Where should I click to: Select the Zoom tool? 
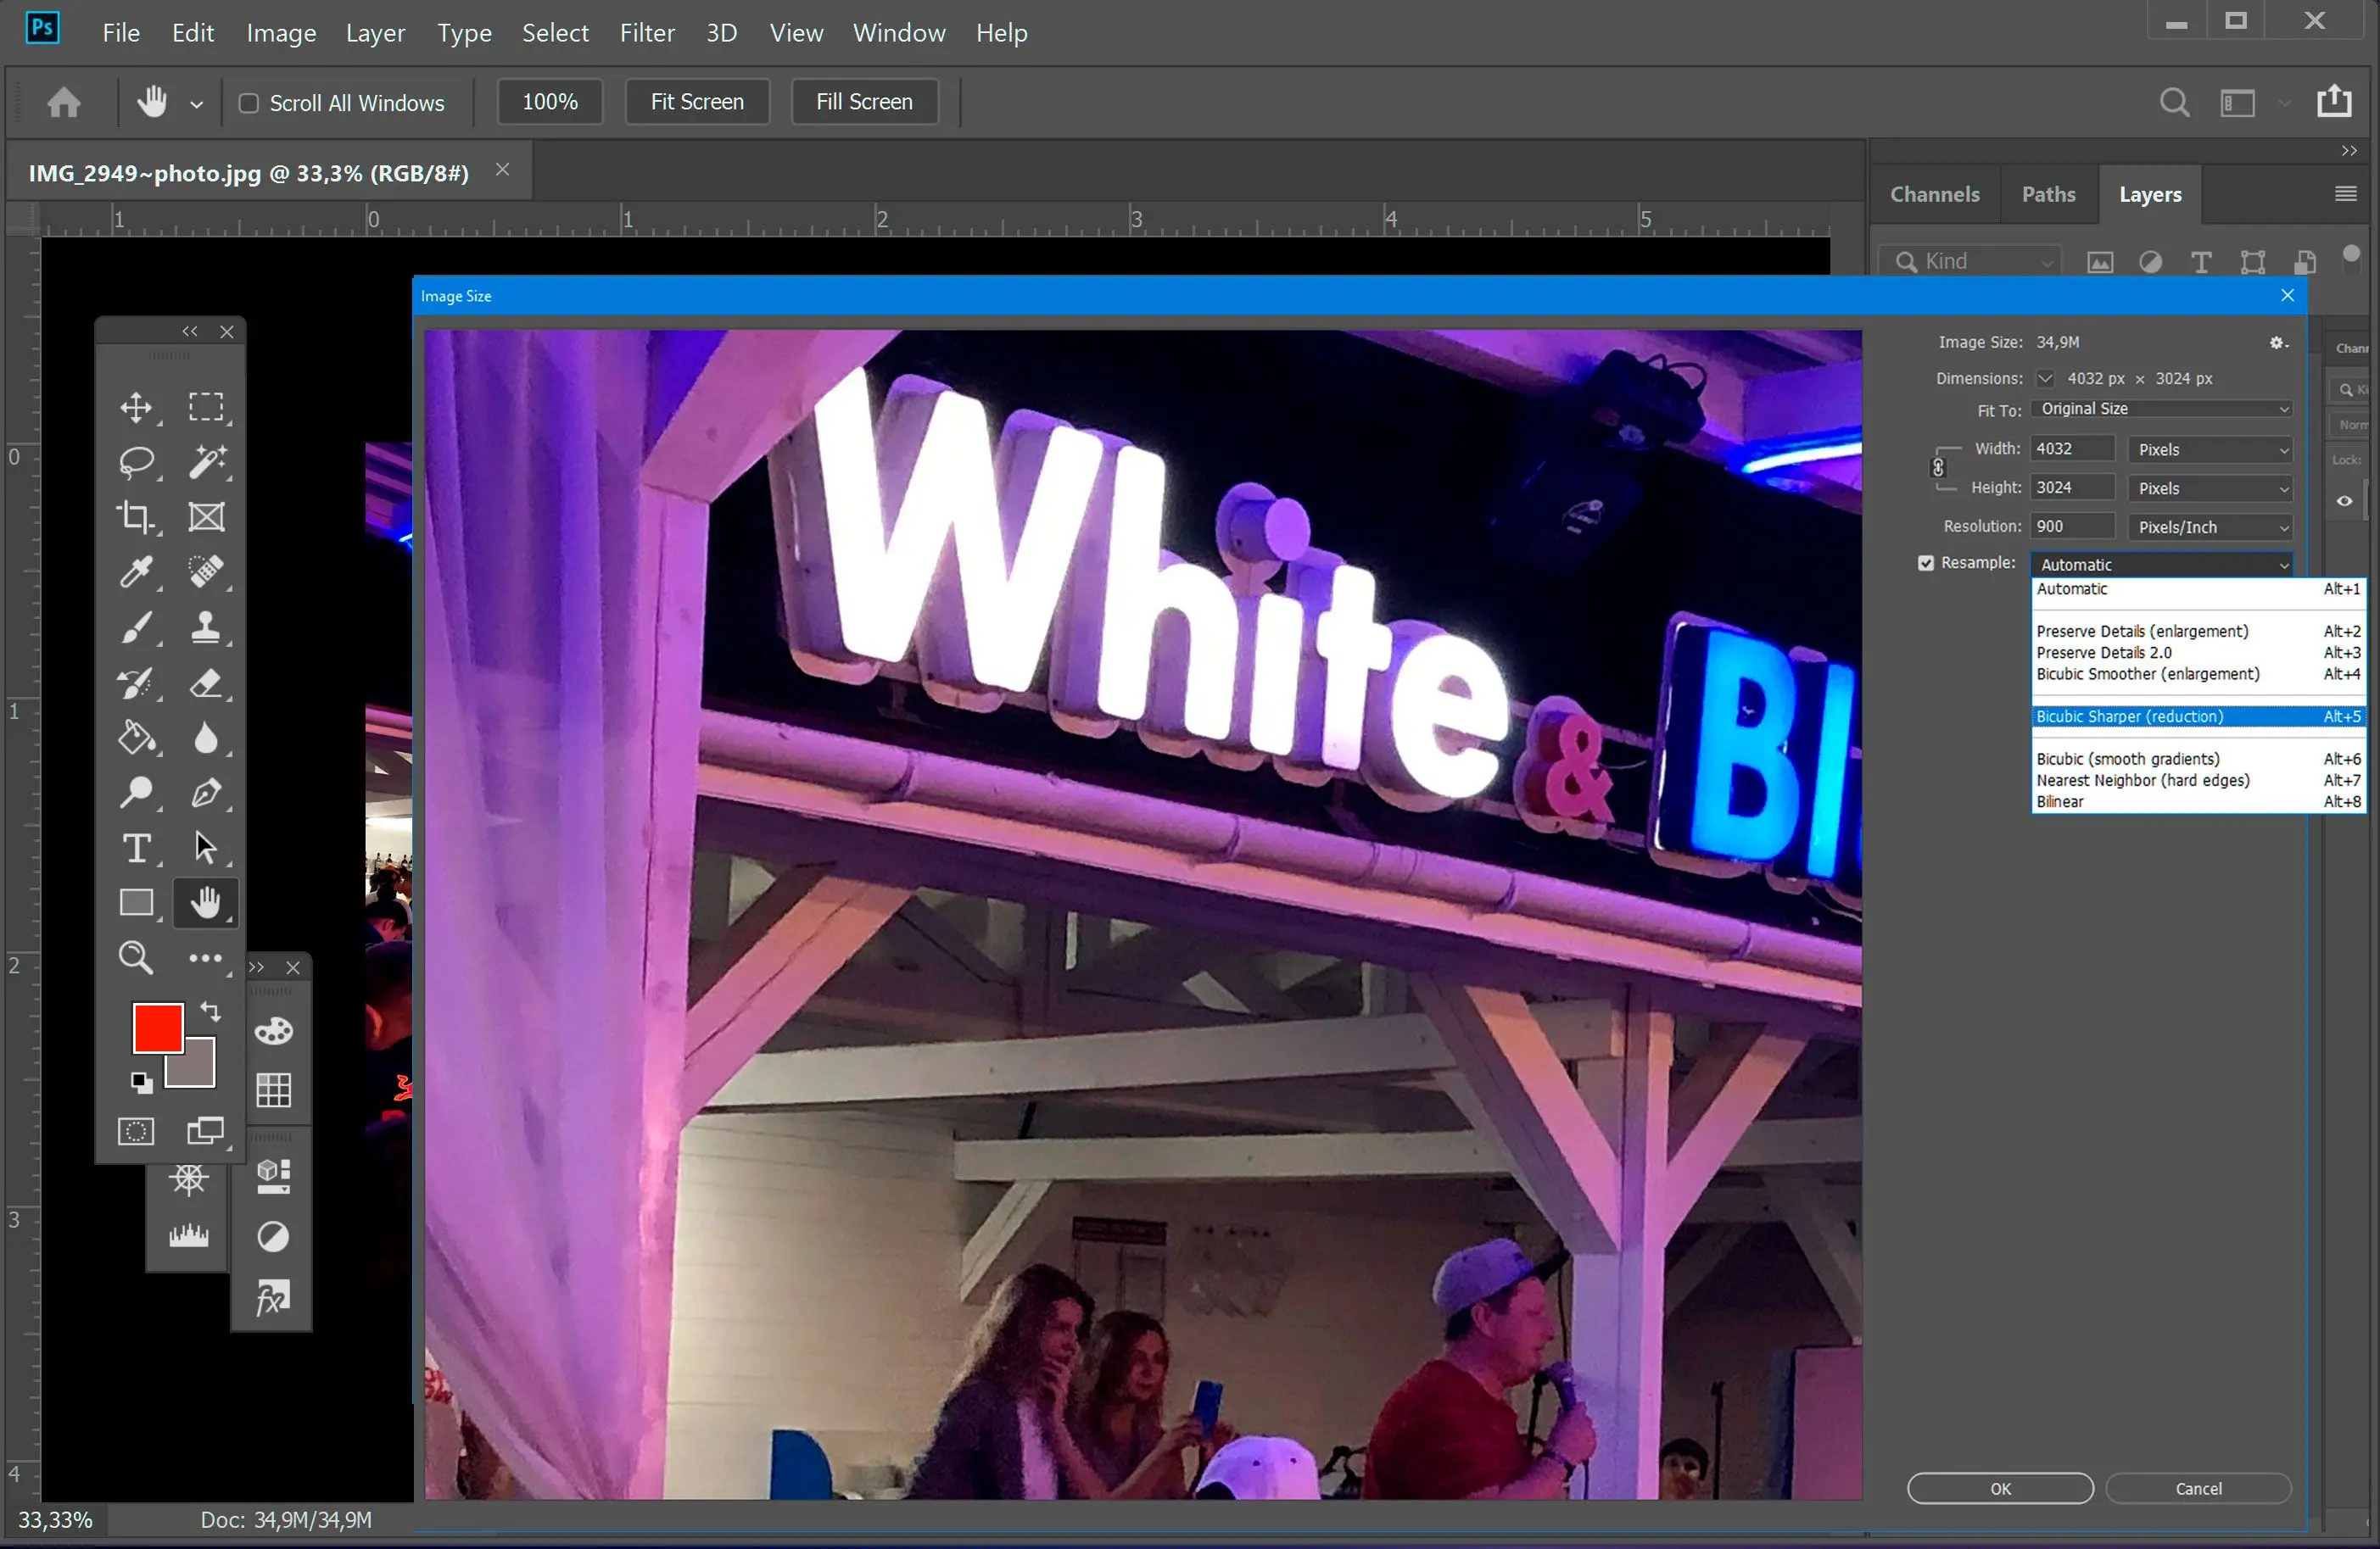click(136, 957)
